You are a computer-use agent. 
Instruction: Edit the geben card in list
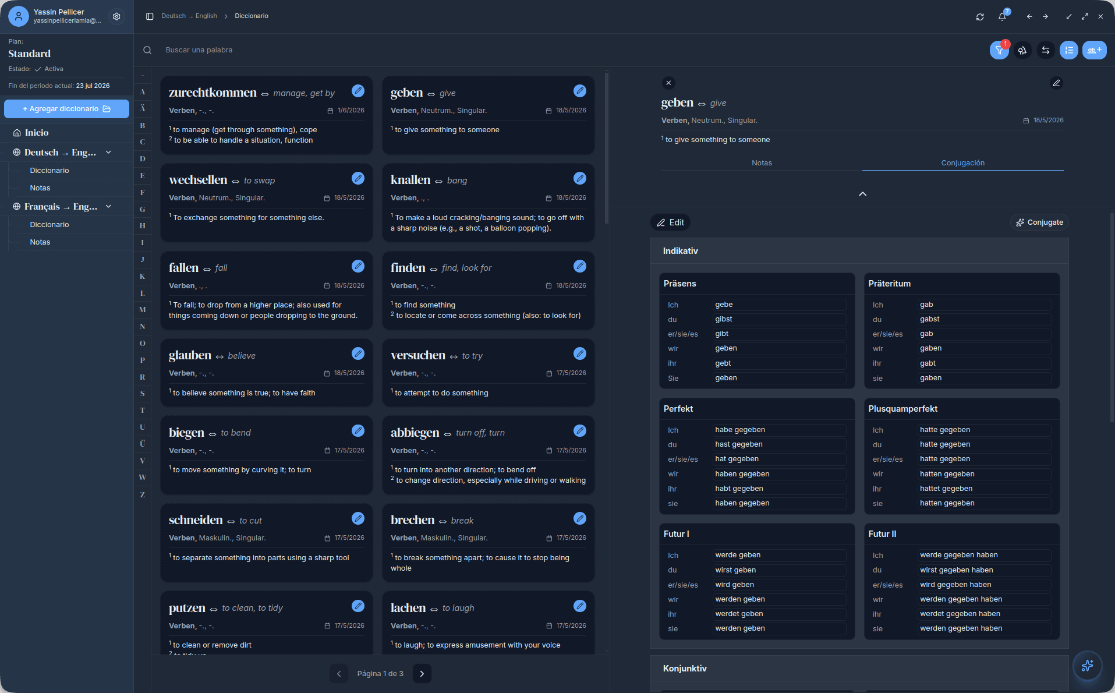tap(580, 91)
